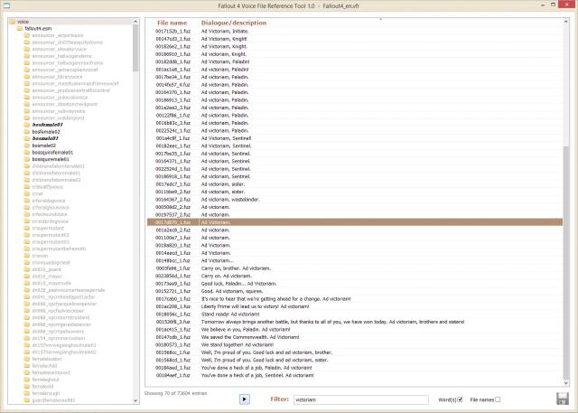Select the bosfemale01 folder icon
Screen dimensions: 578x413
[x=26, y=125]
